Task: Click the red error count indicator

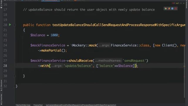Action: tap(174, 3)
